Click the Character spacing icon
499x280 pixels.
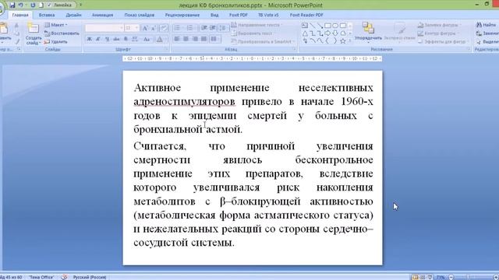135,39
